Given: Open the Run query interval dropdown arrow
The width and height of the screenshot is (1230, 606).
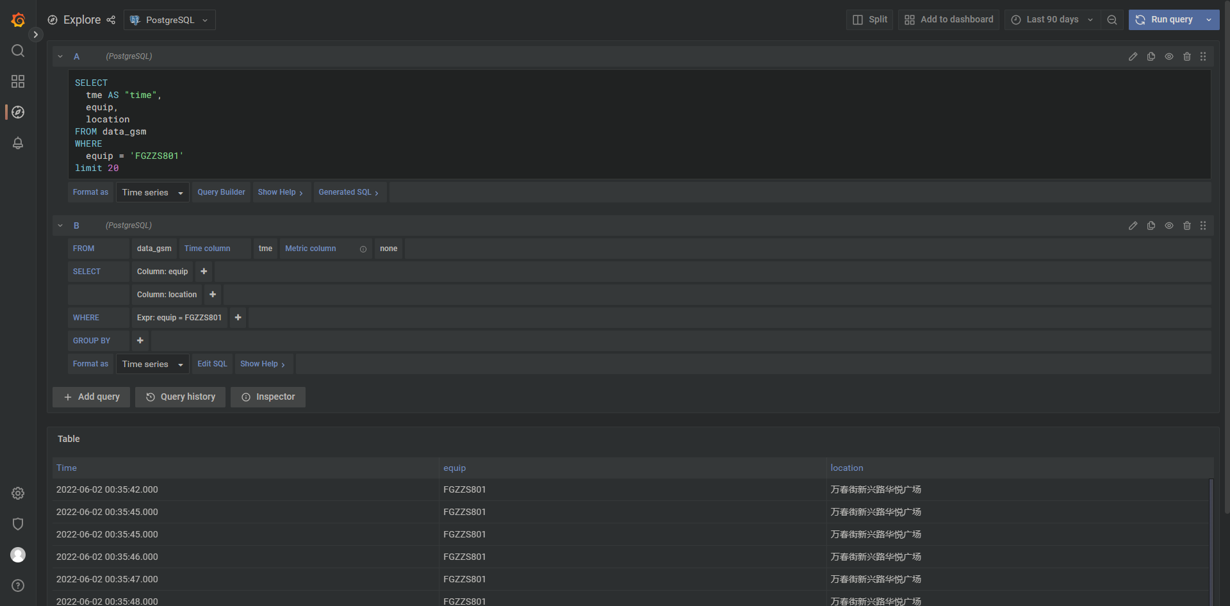Looking at the screenshot, I should pos(1209,20).
